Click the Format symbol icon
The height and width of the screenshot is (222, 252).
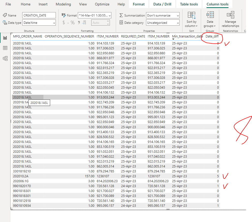[64, 15]
